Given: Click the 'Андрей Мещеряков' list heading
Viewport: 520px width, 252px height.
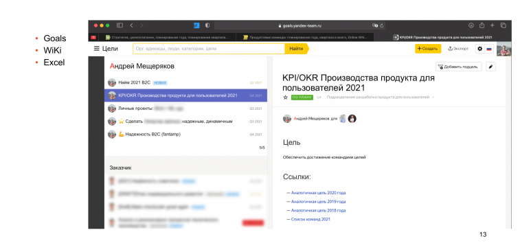Looking at the screenshot, I should coord(142,67).
